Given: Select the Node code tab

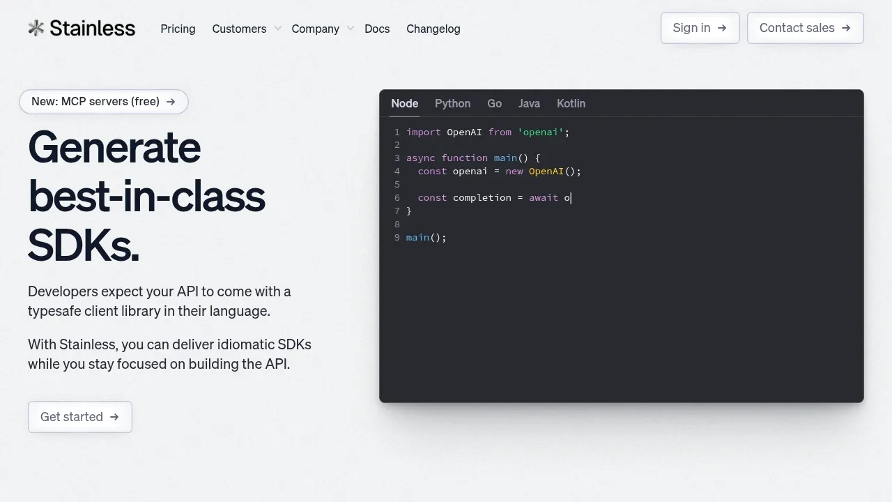Looking at the screenshot, I should click(x=405, y=103).
